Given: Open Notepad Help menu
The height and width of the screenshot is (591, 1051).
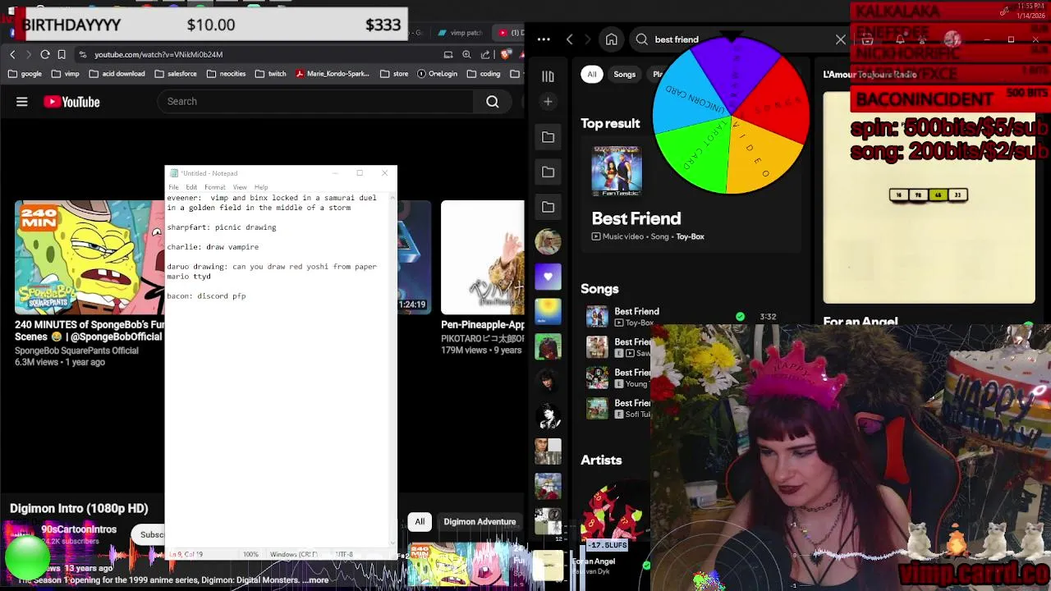Looking at the screenshot, I should click(261, 187).
